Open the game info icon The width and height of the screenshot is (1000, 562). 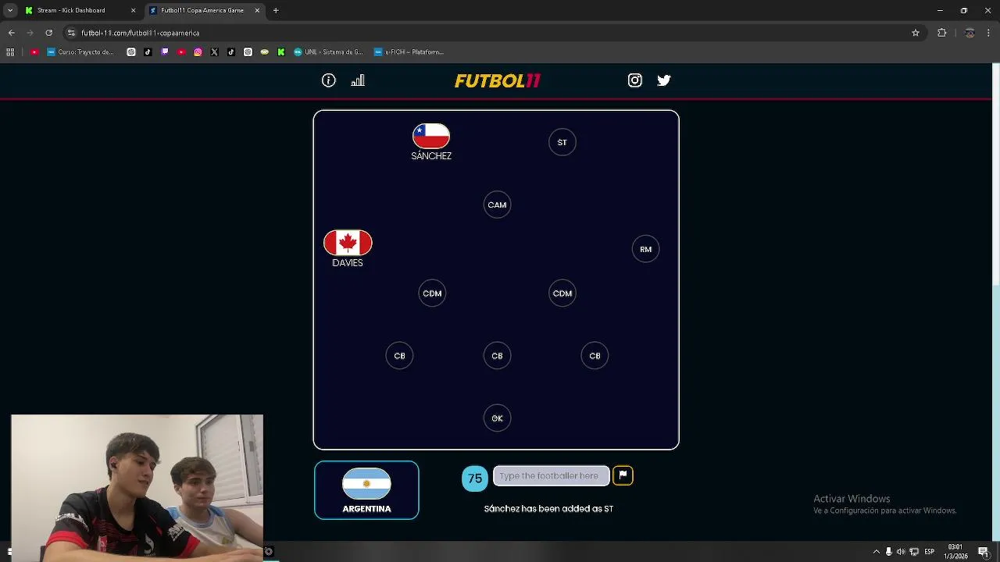click(x=329, y=80)
